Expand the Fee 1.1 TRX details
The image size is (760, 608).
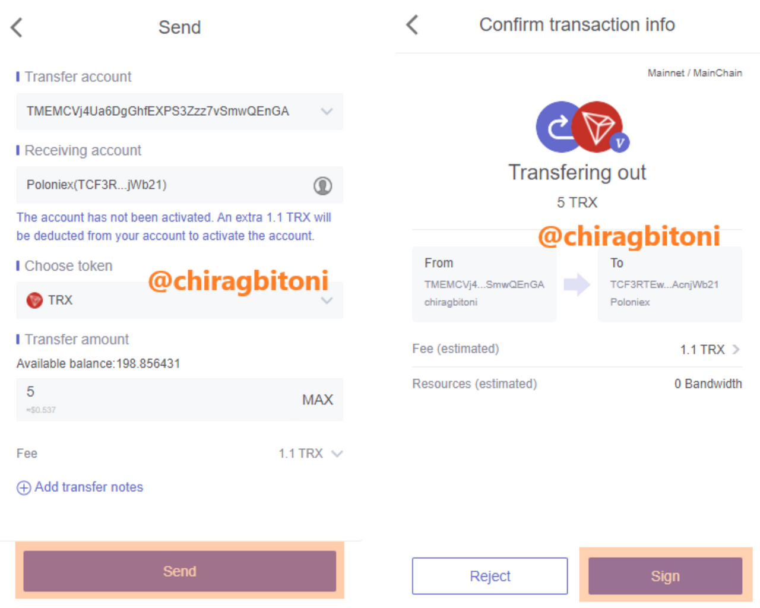click(337, 454)
